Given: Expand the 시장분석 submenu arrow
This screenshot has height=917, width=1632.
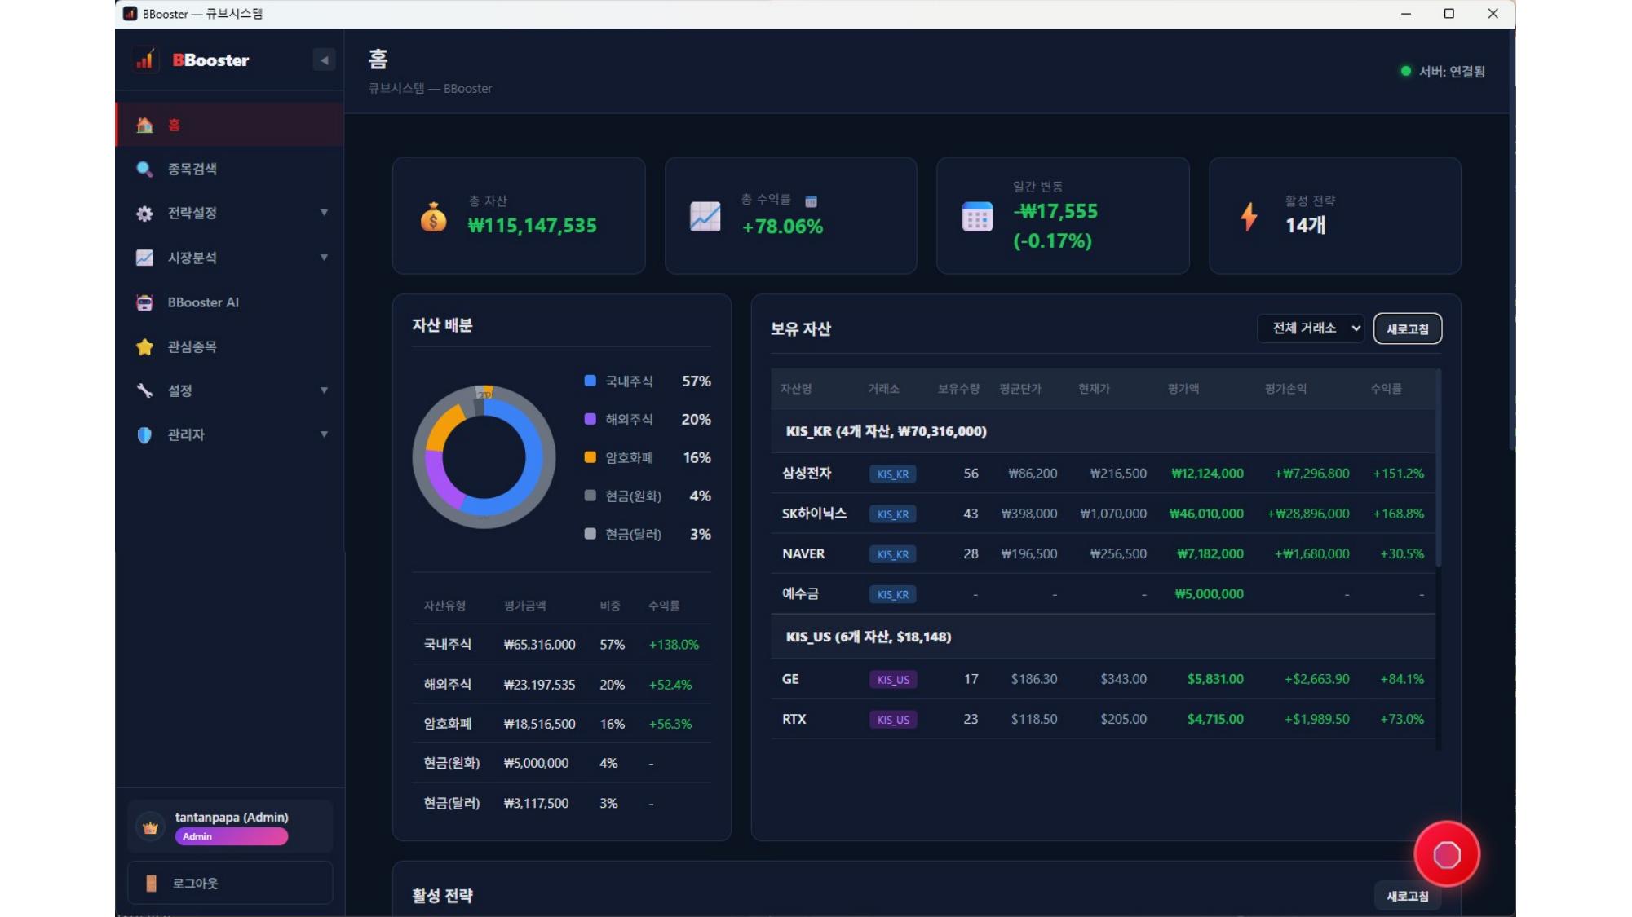Looking at the screenshot, I should [324, 258].
